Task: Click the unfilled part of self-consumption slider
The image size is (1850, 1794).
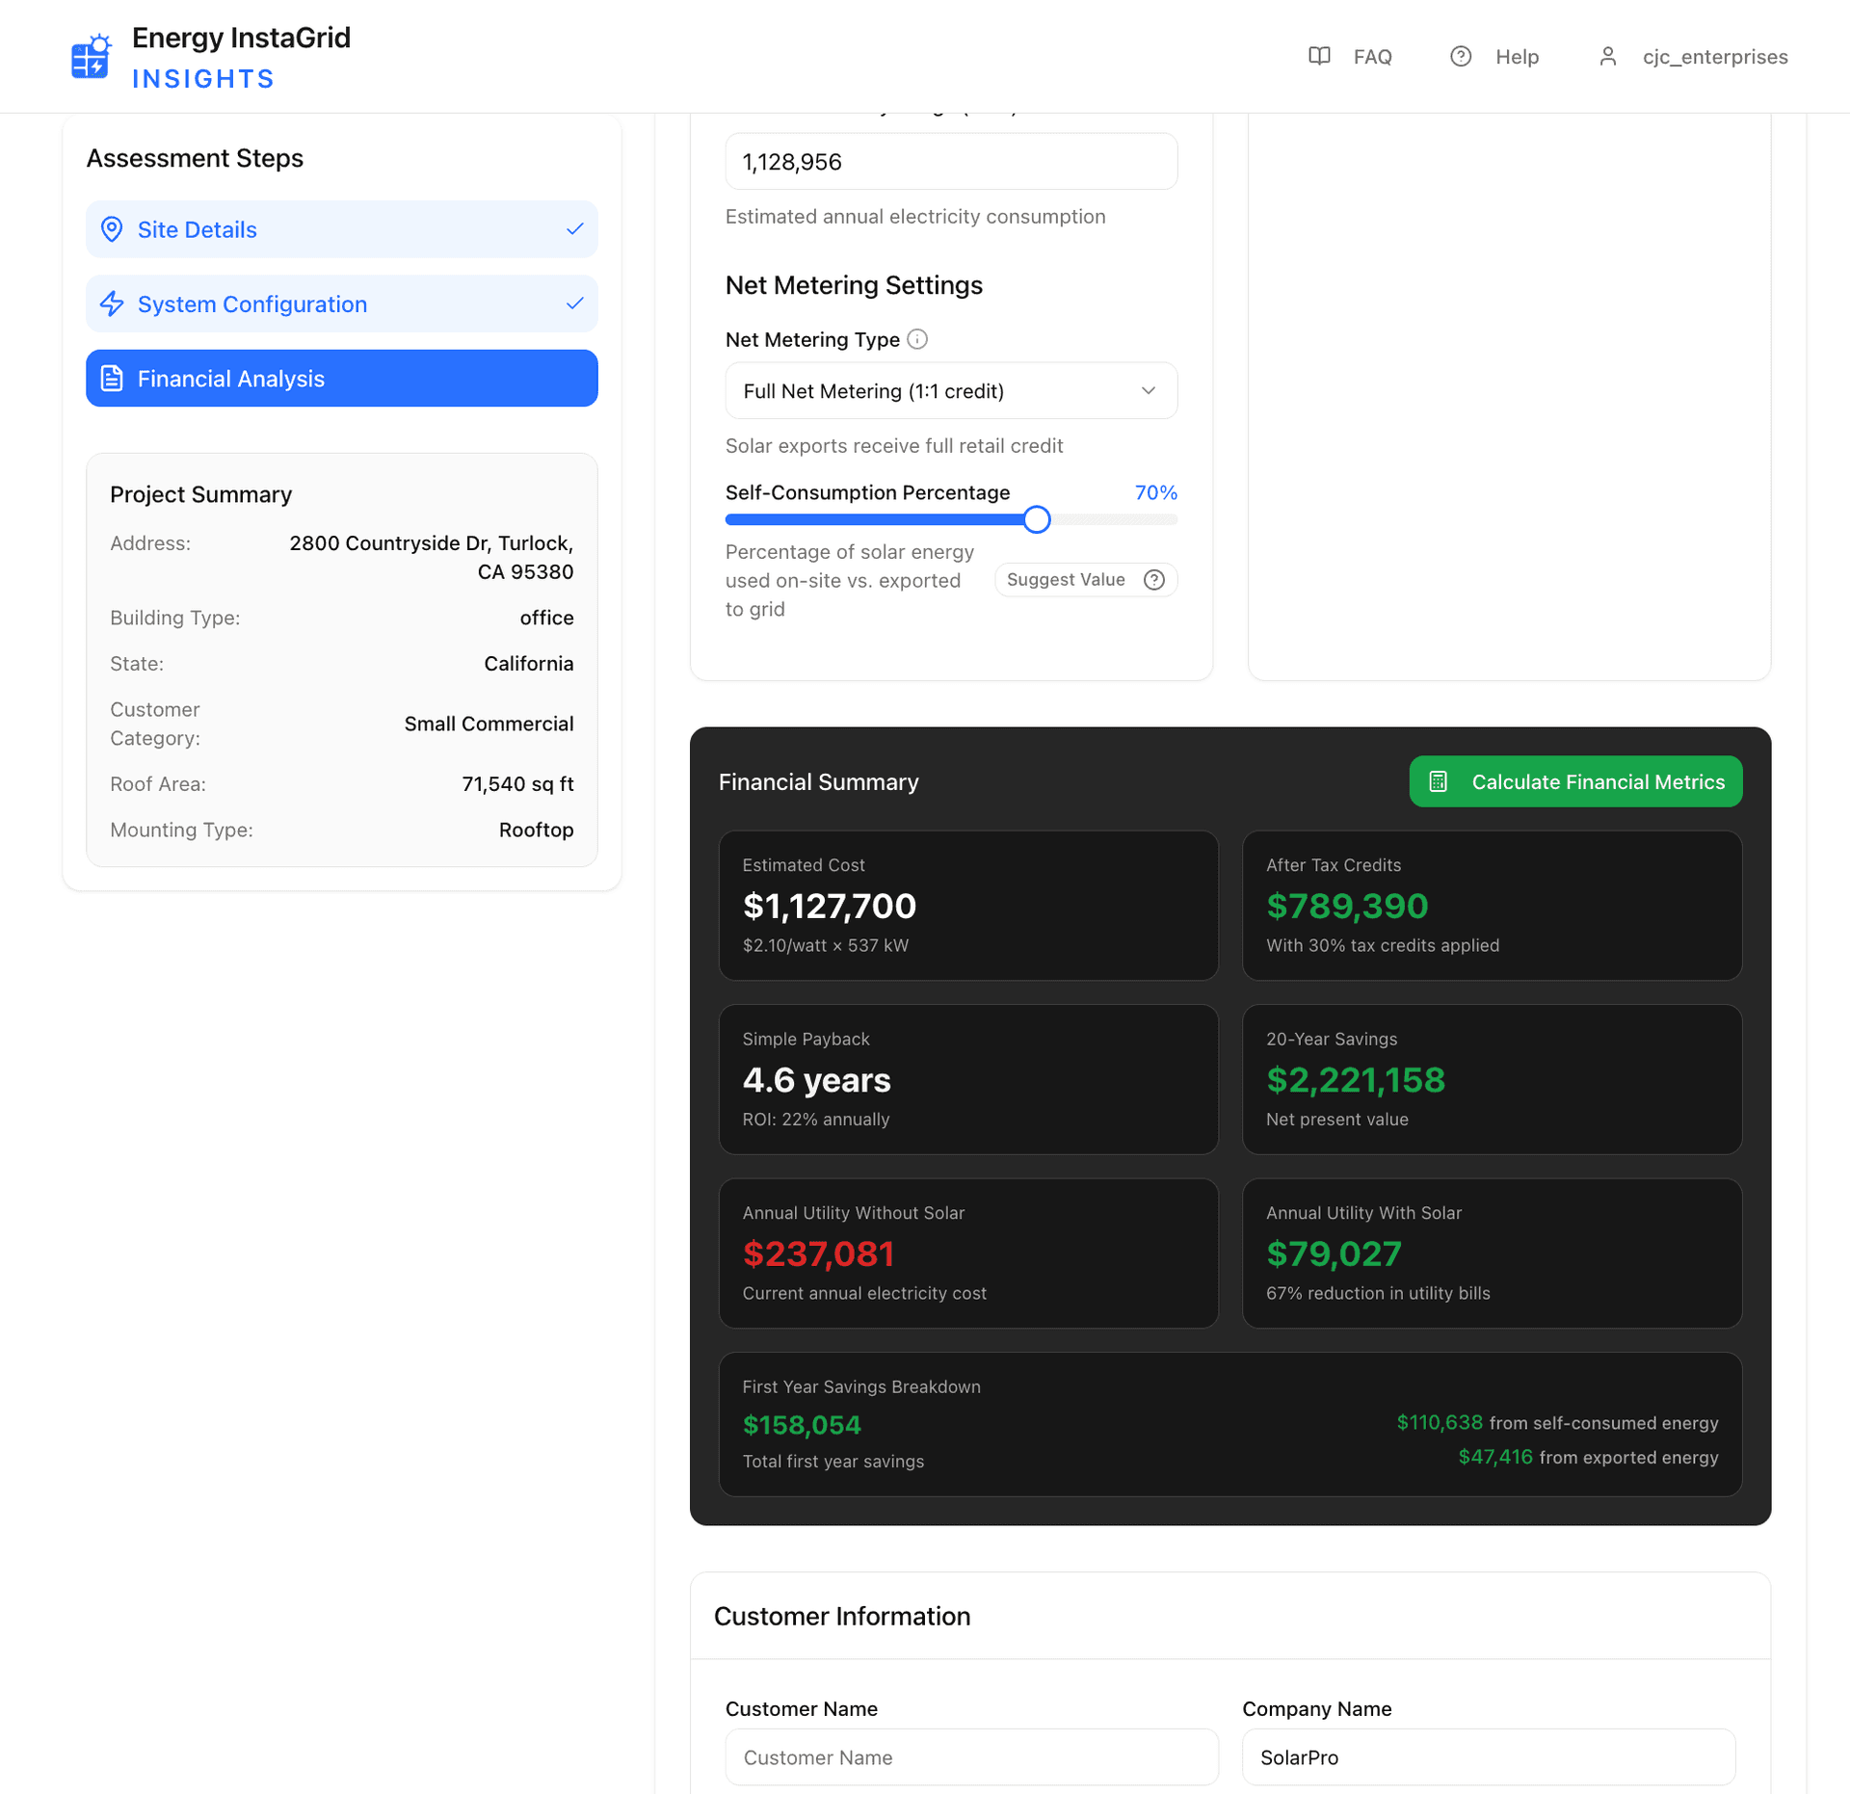Action: tap(1114, 519)
